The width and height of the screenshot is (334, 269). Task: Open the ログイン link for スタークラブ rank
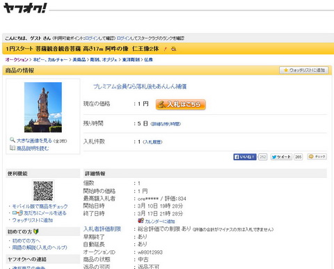tap(123, 38)
